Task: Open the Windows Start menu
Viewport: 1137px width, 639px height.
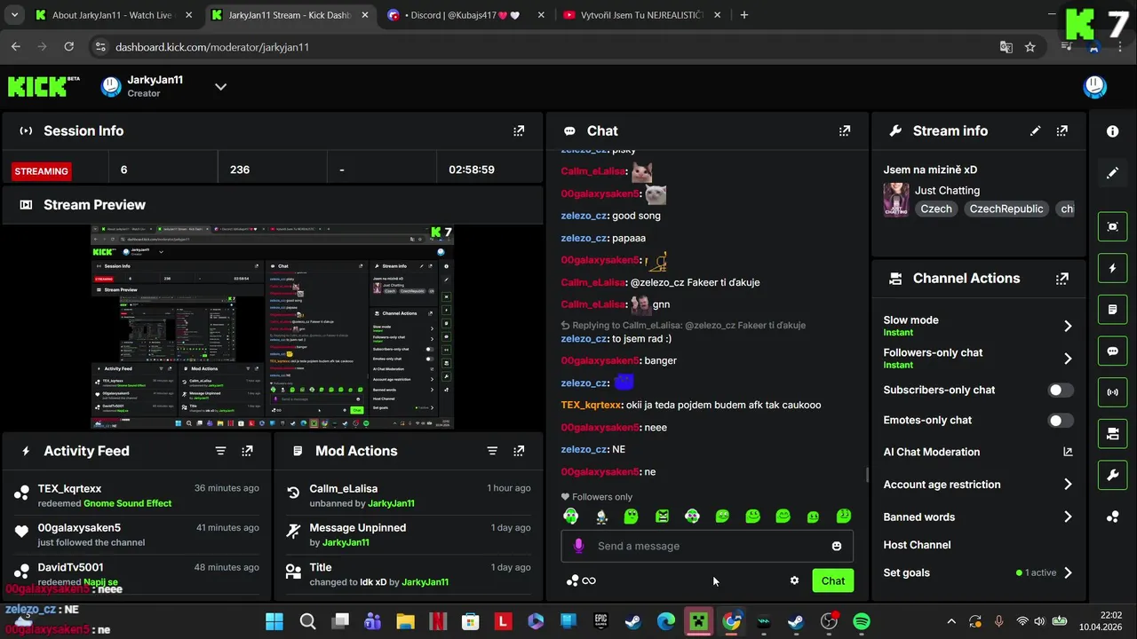Action: (x=274, y=621)
